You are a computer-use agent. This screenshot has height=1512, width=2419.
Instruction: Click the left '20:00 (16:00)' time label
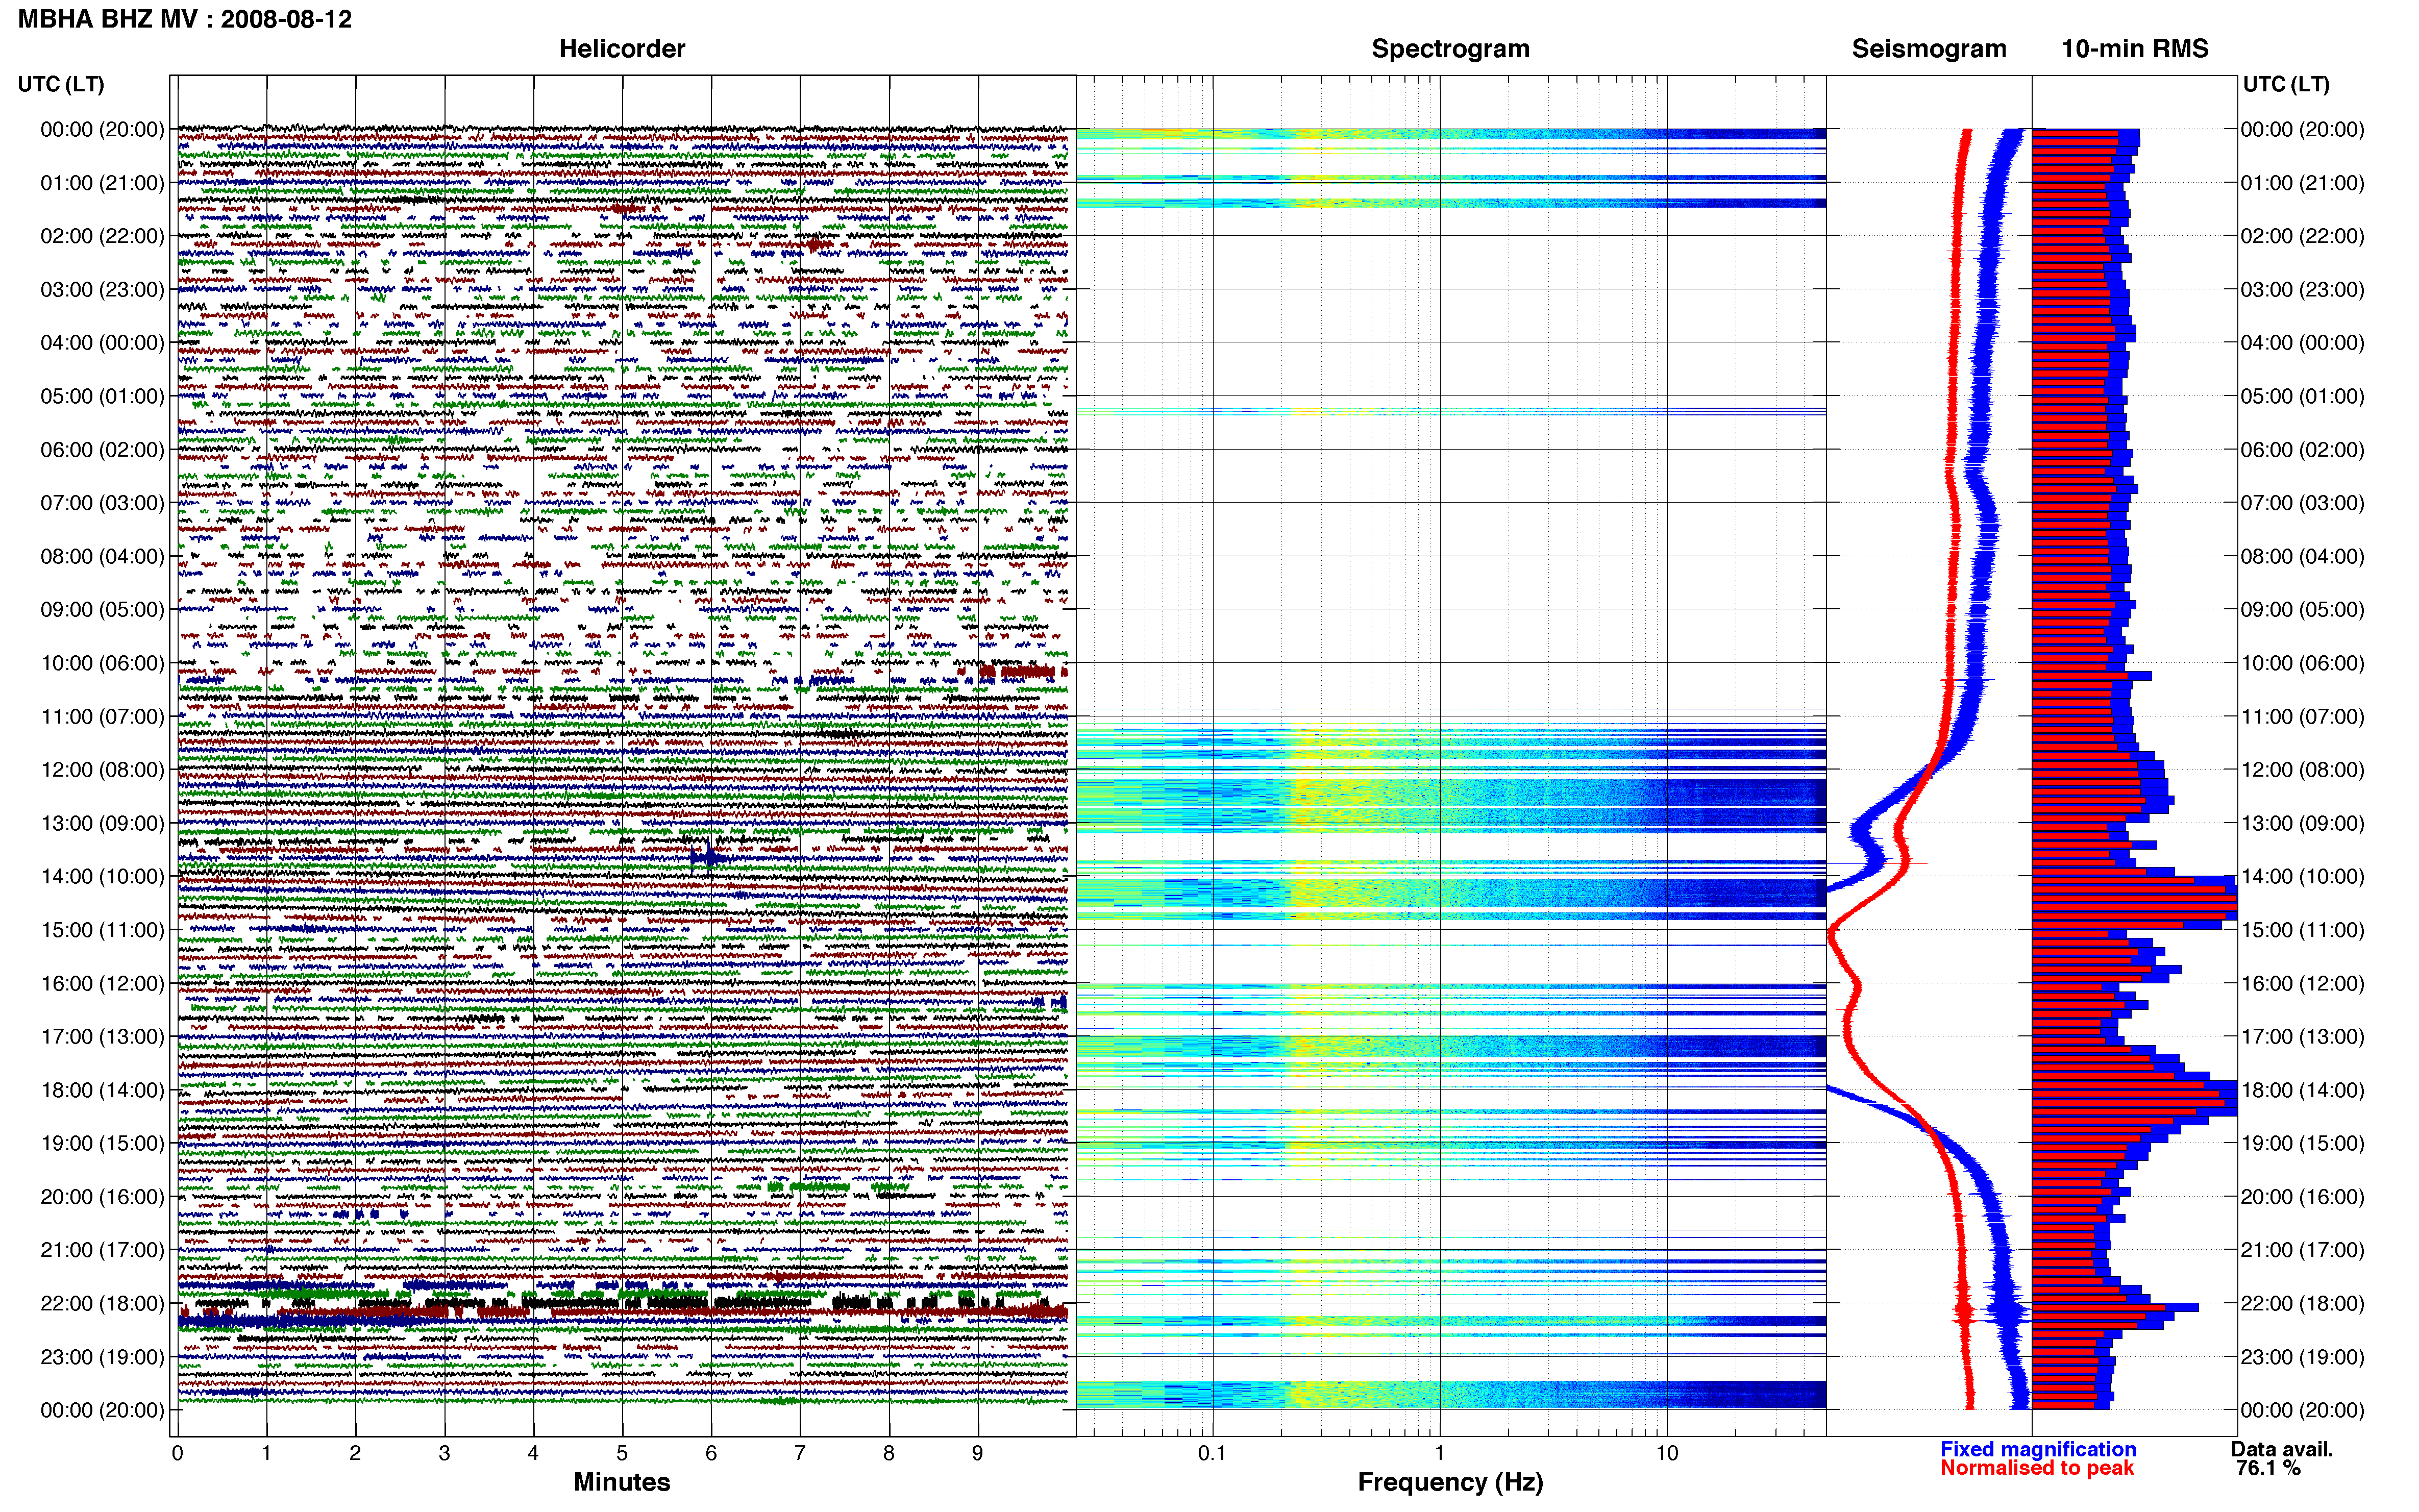tap(102, 1197)
